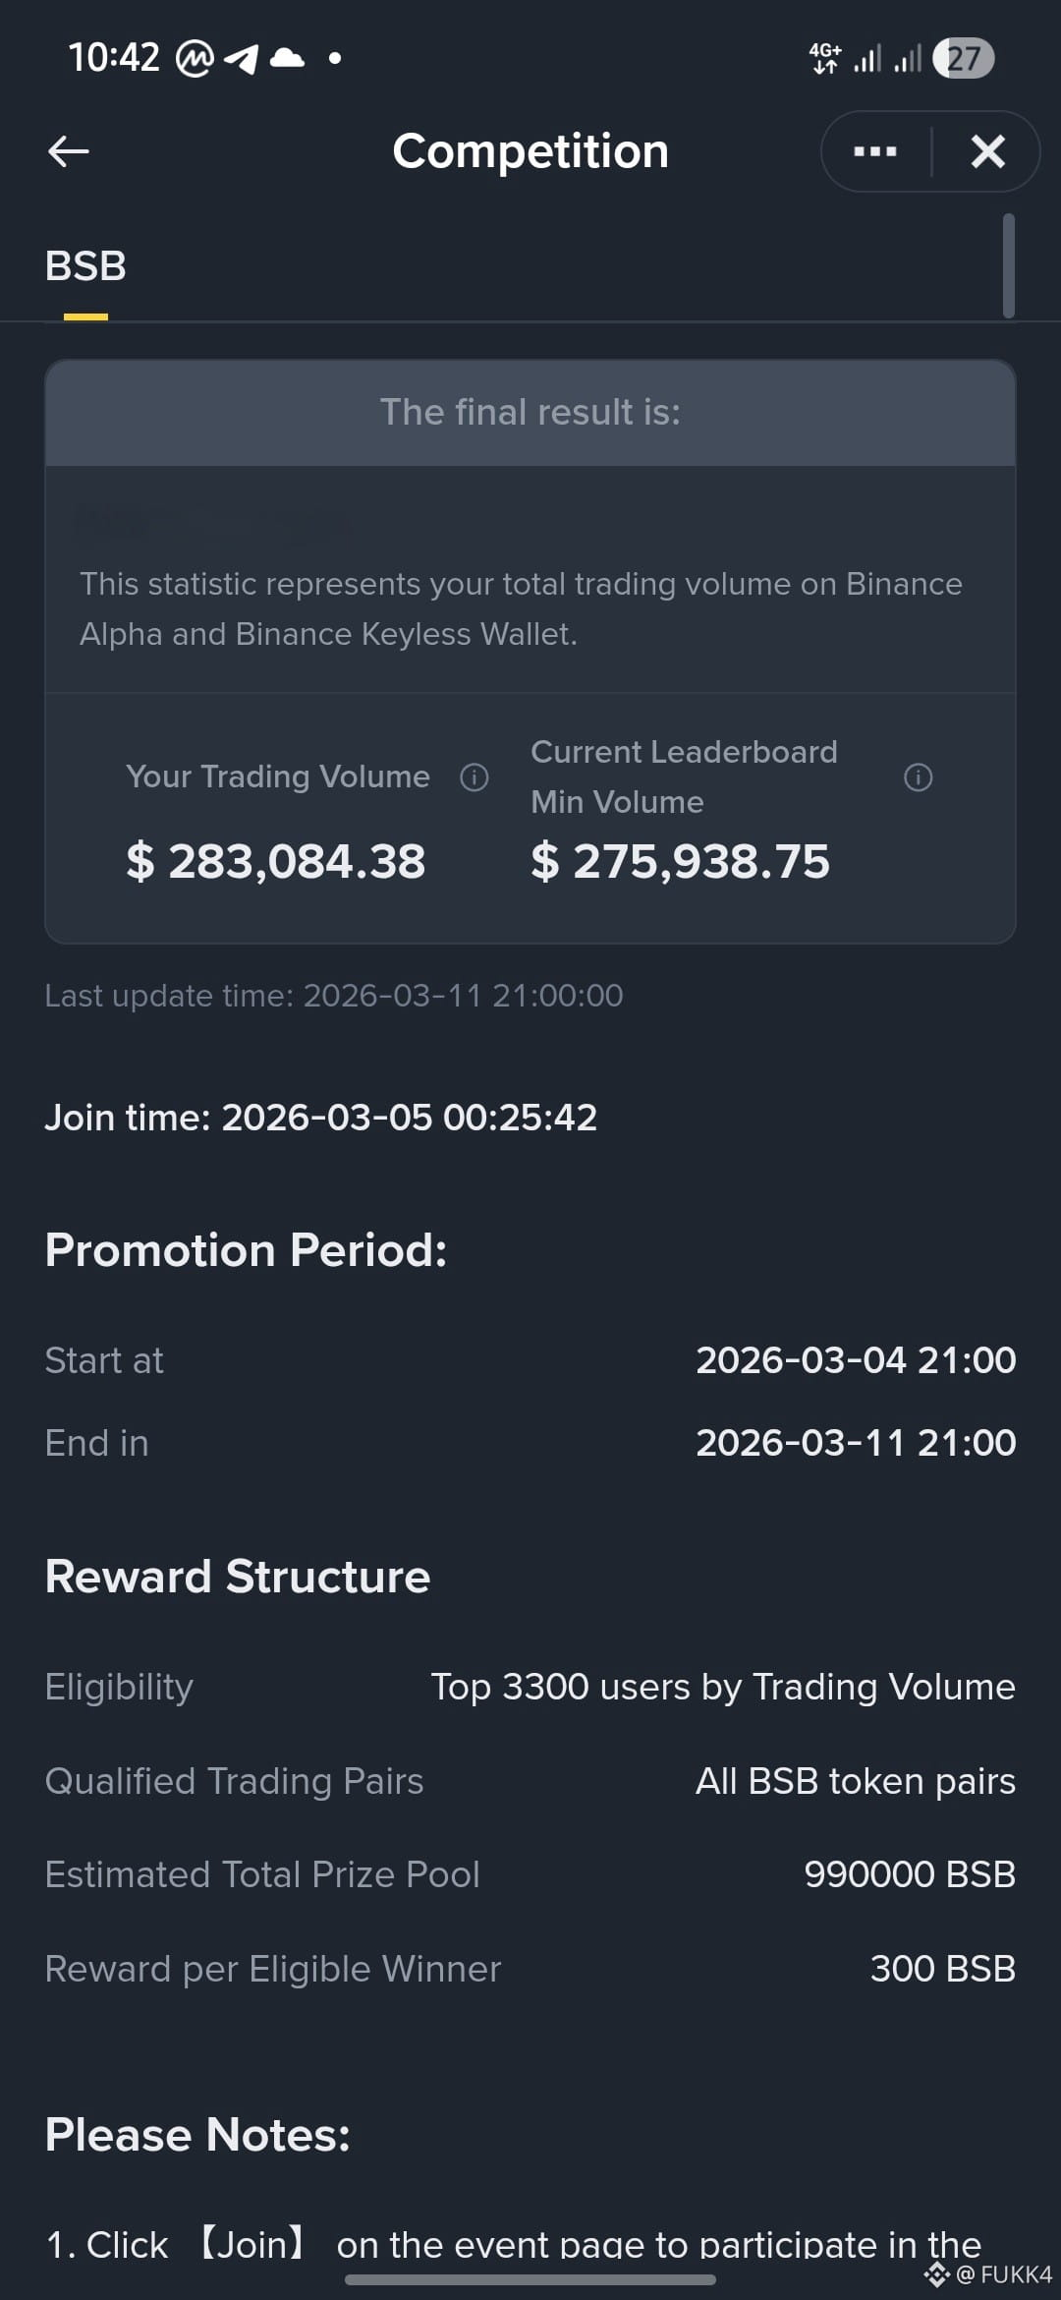Tap your trading volume value $283,084.38

[276, 861]
